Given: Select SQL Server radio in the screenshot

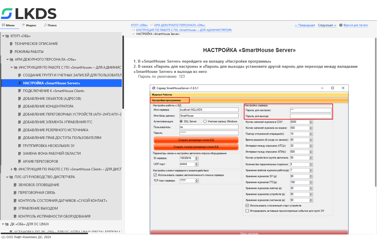Looking at the screenshot, I should click(181, 121).
